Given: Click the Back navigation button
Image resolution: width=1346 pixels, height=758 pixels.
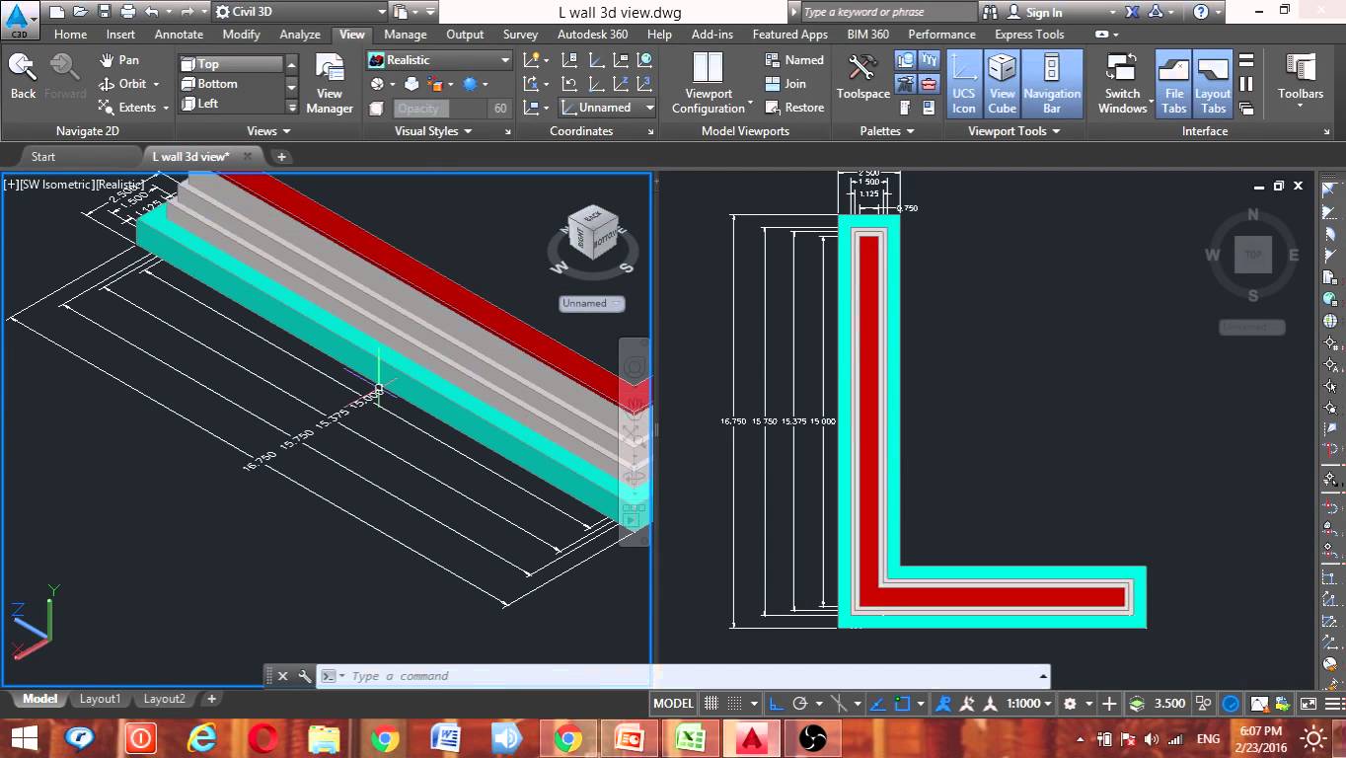Looking at the screenshot, I should 22,74.
